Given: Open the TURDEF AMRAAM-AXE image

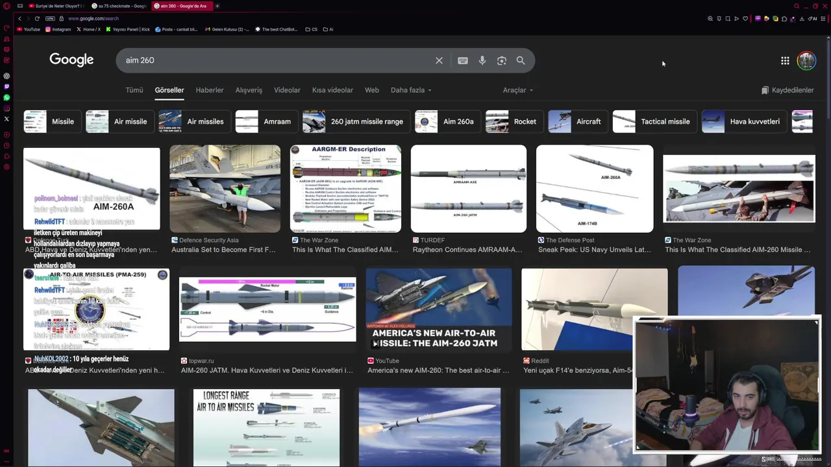Looking at the screenshot, I should click(x=468, y=188).
